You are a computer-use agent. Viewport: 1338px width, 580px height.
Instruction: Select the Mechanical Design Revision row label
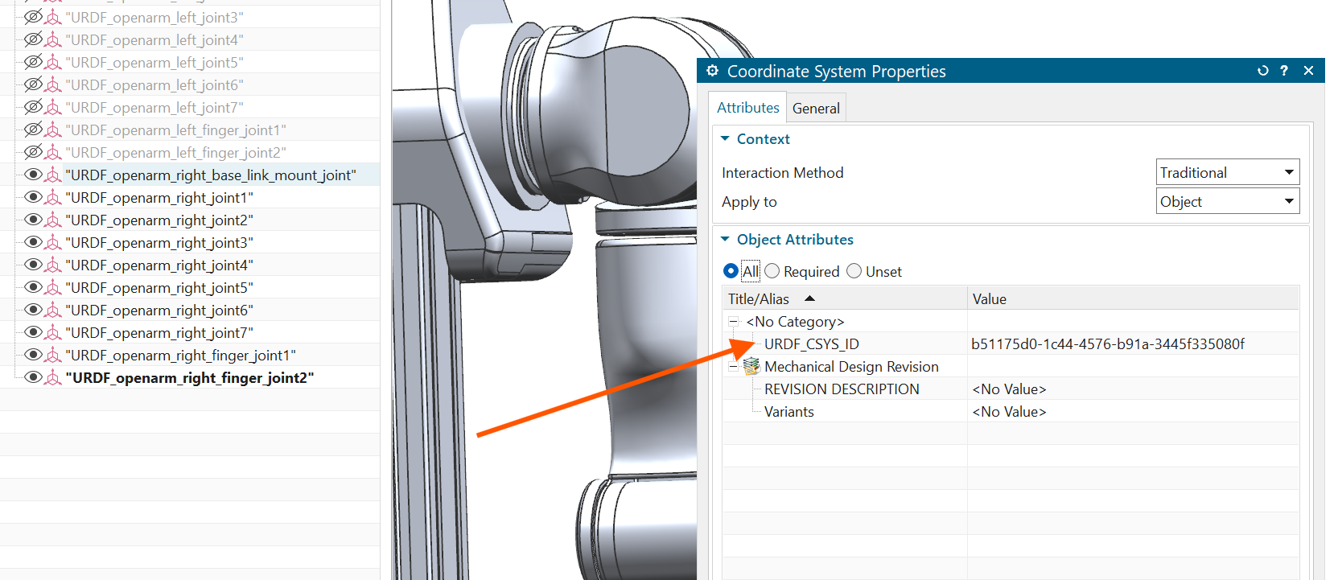coord(851,367)
